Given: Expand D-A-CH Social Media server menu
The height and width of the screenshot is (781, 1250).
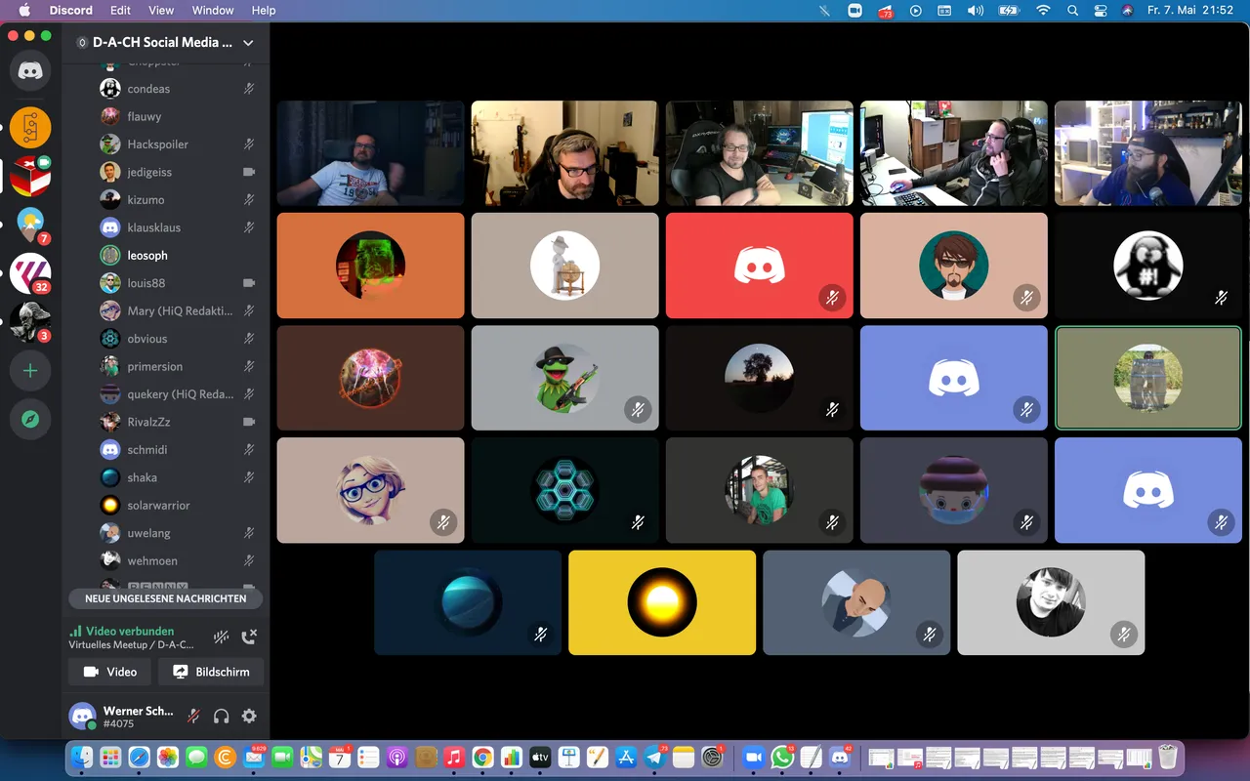Looking at the screenshot, I should click(248, 43).
